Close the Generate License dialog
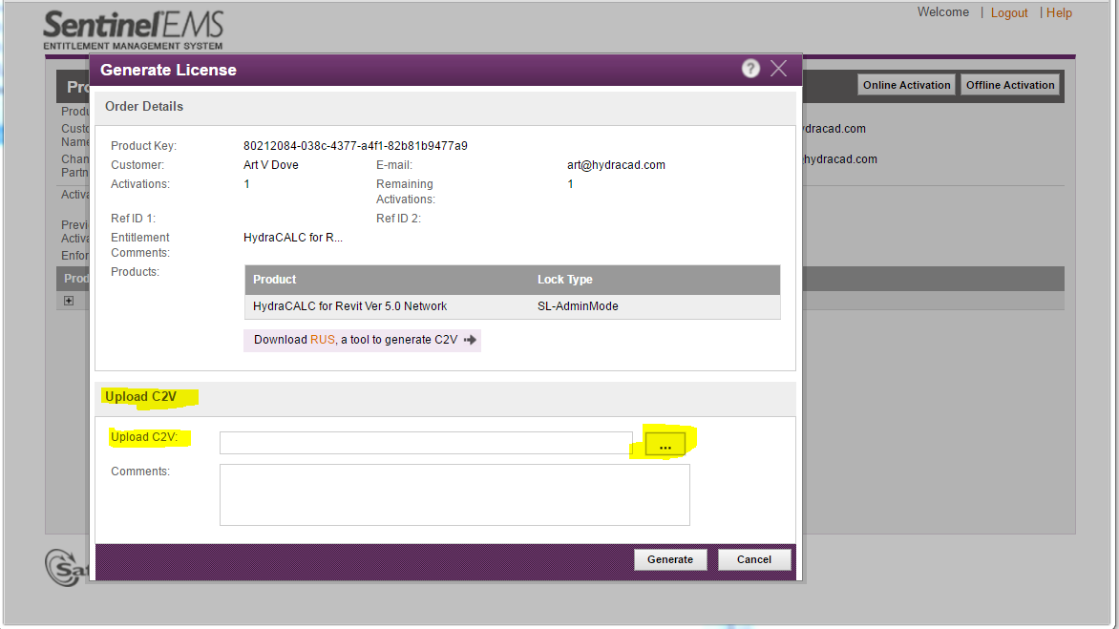This screenshot has width=1119, height=629. click(x=778, y=69)
